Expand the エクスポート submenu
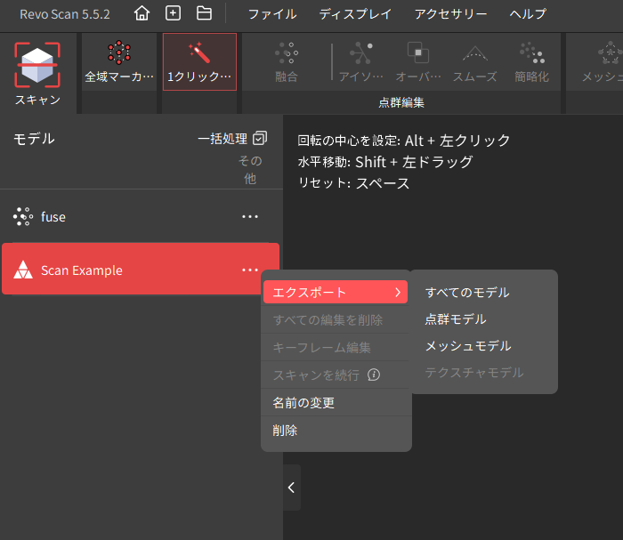This screenshot has height=540, width=623. pyautogui.click(x=336, y=292)
